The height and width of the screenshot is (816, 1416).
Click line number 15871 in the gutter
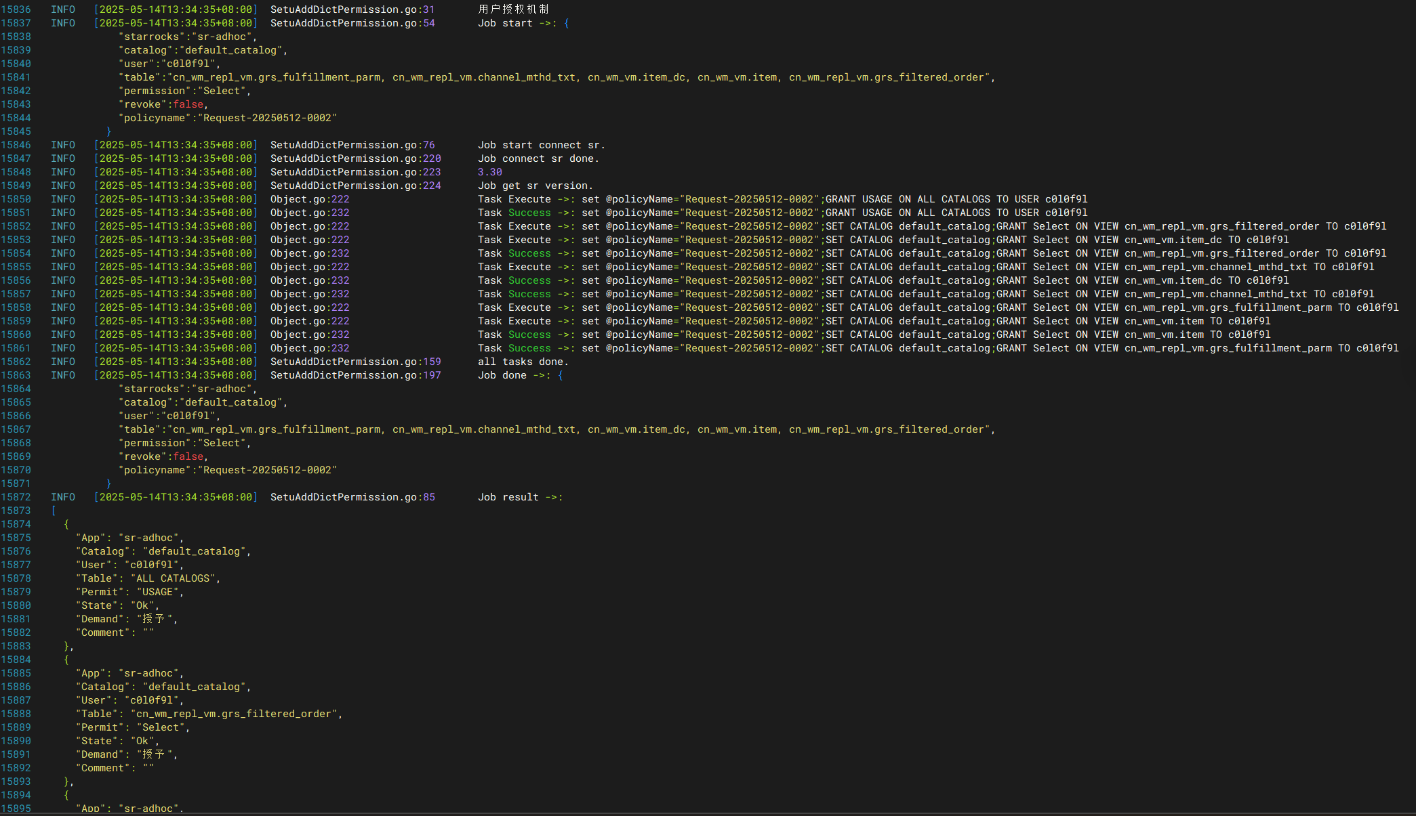pos(16,484)
